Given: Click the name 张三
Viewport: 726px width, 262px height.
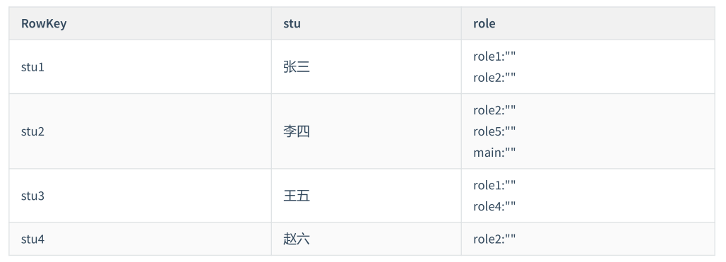Looking at the screenshot, I should click(297, 67).
